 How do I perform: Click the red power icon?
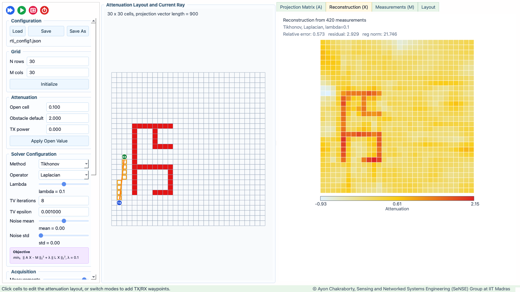pyautogui.click(x=44, y=10)
